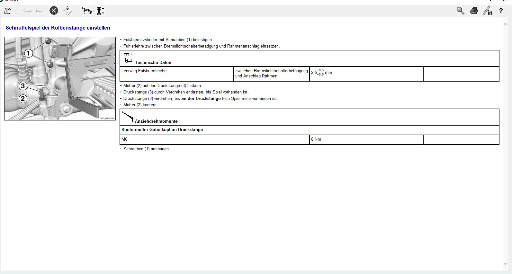This screenshot has height=274, width=512.
Task: Go forward with the right arrow
Action: click(x=40, y=11)
